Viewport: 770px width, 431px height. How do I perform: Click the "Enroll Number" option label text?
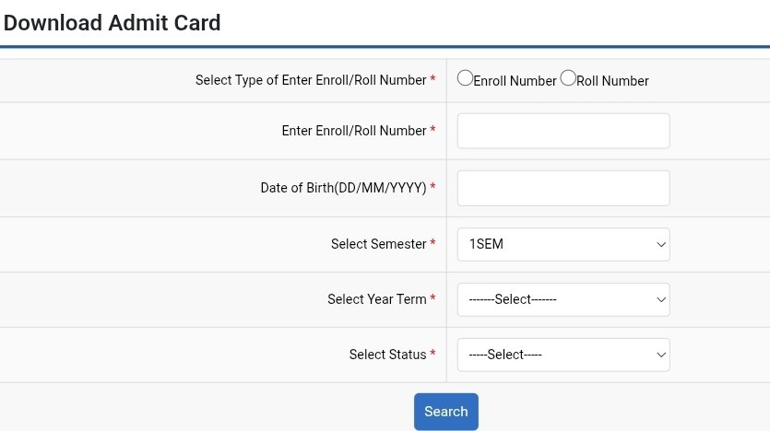point(515,81)
